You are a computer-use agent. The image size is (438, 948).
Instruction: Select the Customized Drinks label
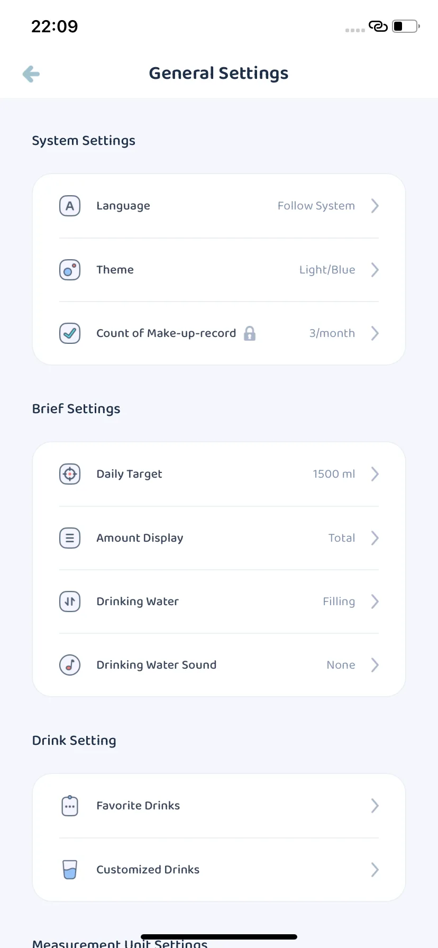pyautogui.click(x=148, y=870)
